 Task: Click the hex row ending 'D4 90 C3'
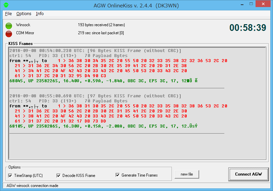[60, 76]
